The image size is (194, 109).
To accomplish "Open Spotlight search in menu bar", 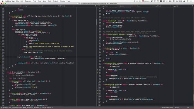I will pos(188,1).
